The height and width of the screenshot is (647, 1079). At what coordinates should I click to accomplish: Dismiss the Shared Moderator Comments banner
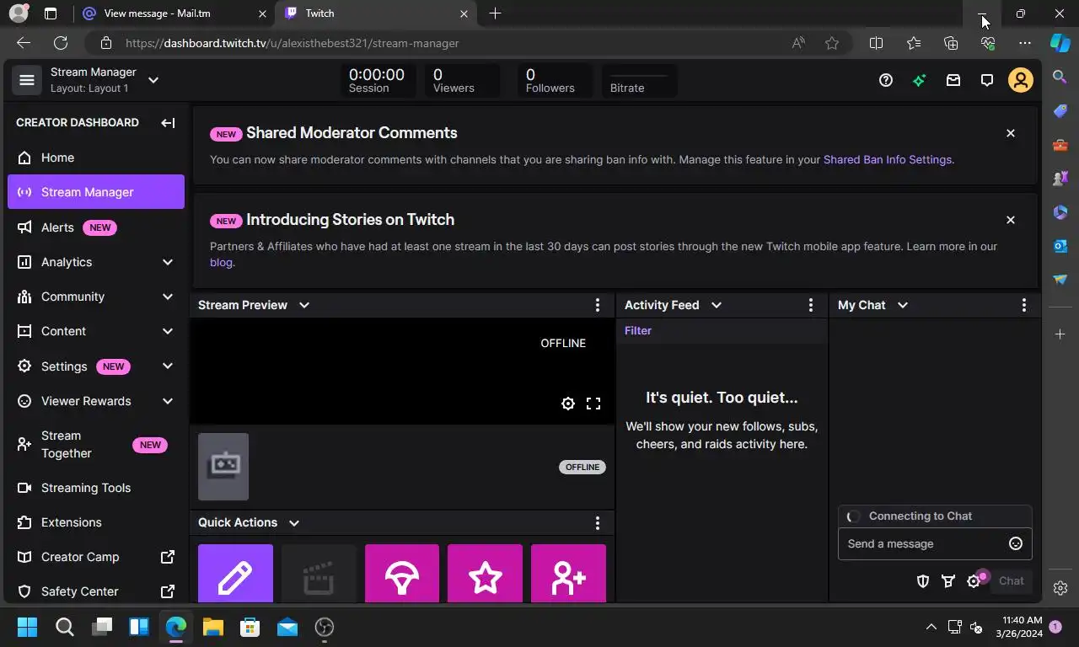[1011, 133]
